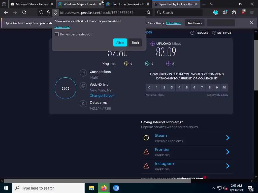
Task: Rate recommendation score 9
Action: (217, 87)
